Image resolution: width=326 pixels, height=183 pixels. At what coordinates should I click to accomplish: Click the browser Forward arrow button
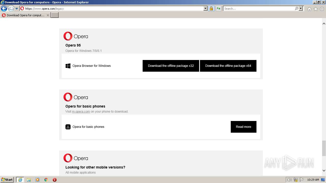pyautogui.click(x=11, y=9)
